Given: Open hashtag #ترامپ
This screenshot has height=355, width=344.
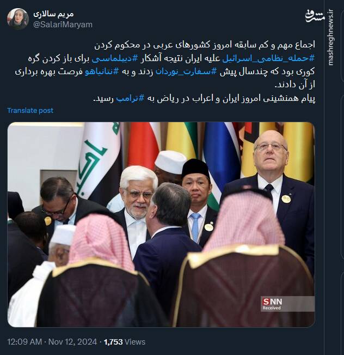Looking at the screenshot, I should 130,99.
